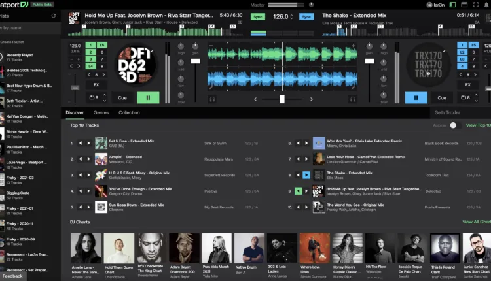Adjust the master volume knob
491x281 pixels.
(x=311, y=5)
